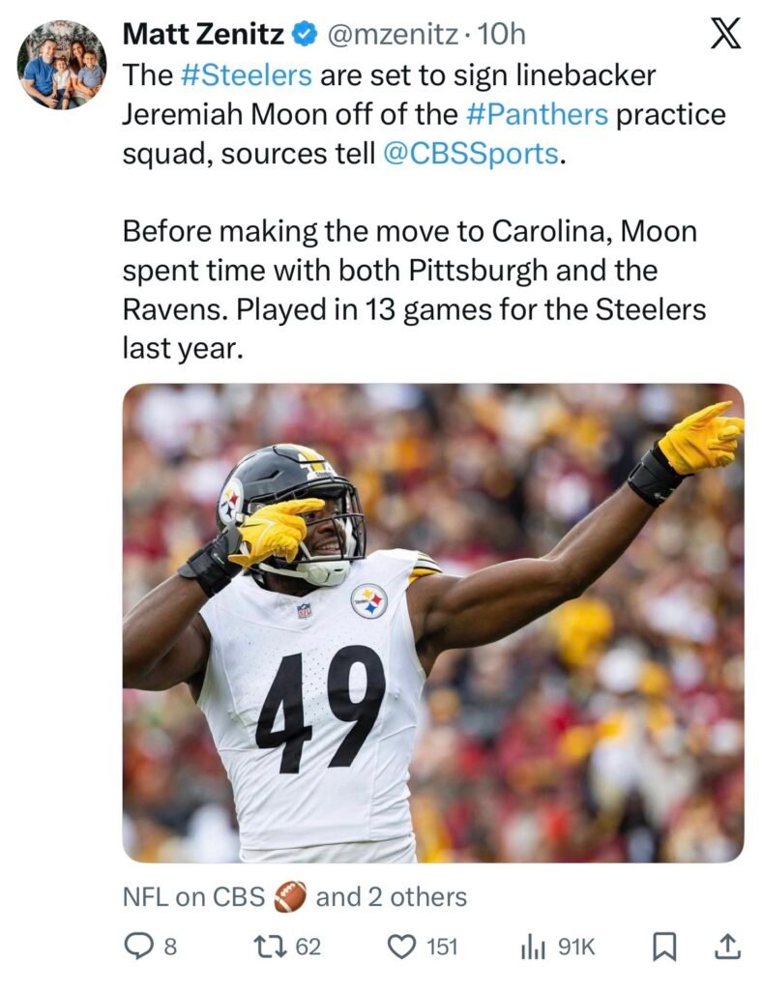
Task: Click the Matt Zenitz display name
Action: [x=204, y=35]
